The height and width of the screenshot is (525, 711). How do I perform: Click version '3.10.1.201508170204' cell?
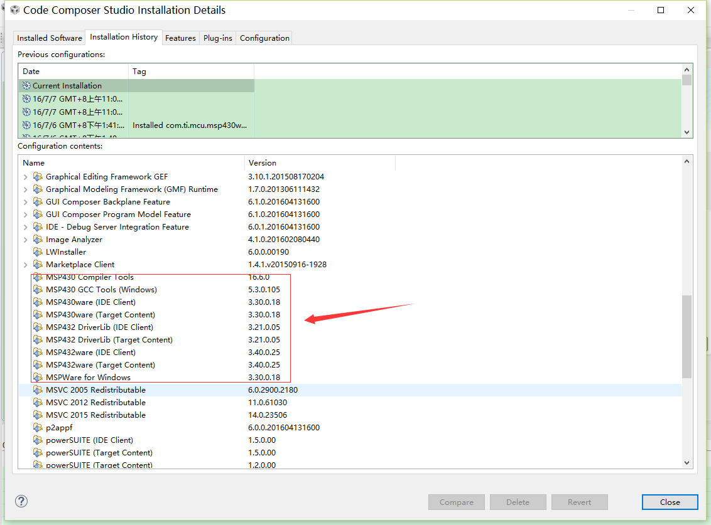point(286,177)
